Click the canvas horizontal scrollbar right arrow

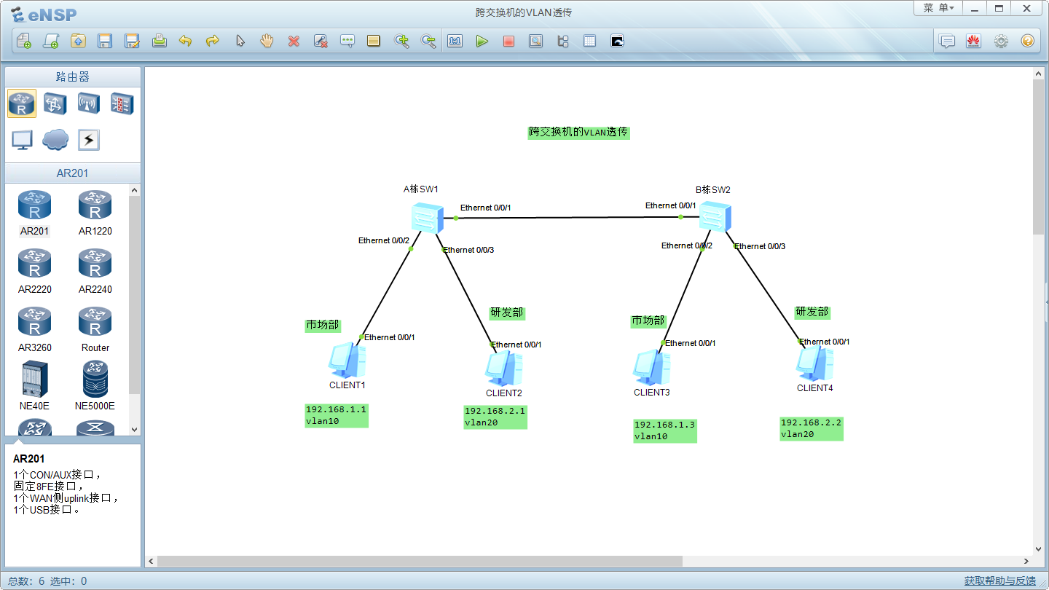[1027, 562]
